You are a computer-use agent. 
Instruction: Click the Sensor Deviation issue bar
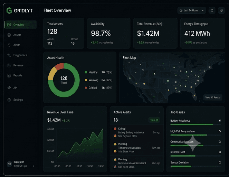pos(195,166)
